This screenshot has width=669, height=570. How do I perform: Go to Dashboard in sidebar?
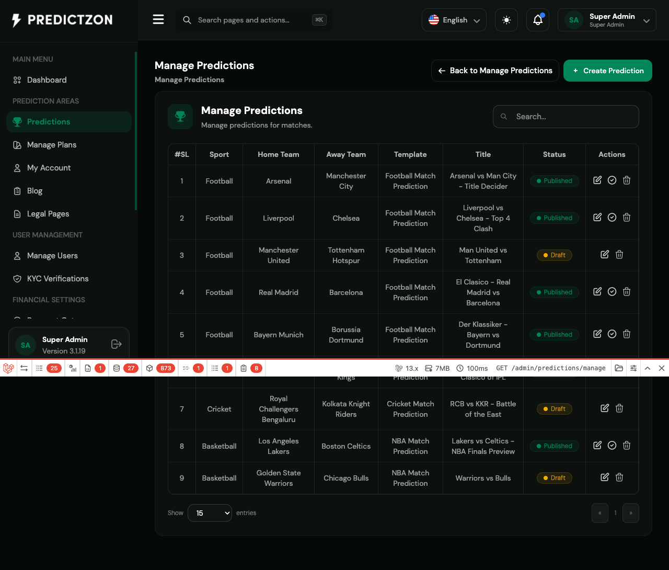69,80
